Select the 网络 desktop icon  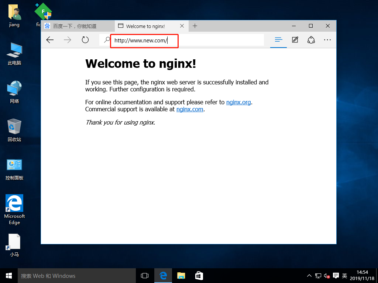[14, 92]
